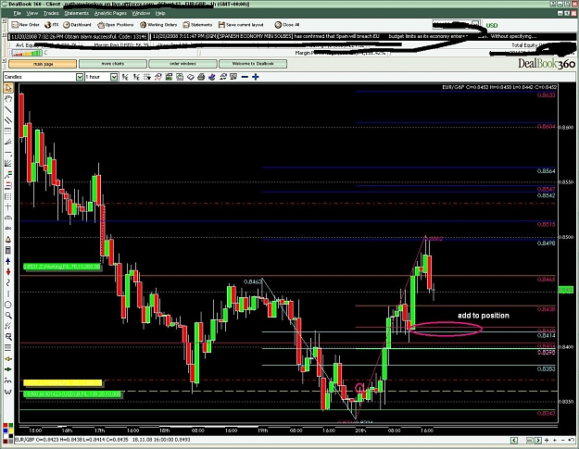Viewport: 579px width, 449px height.
Task: Click the dotted horizontal lines tool
Action: click(x=8, y=131)
